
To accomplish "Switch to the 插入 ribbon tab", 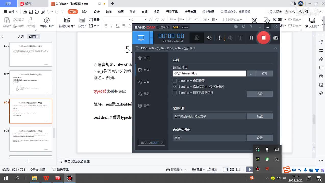I will coord(85,12).
